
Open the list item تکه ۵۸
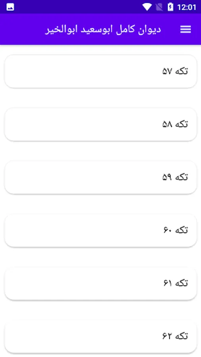click(100, 124)
